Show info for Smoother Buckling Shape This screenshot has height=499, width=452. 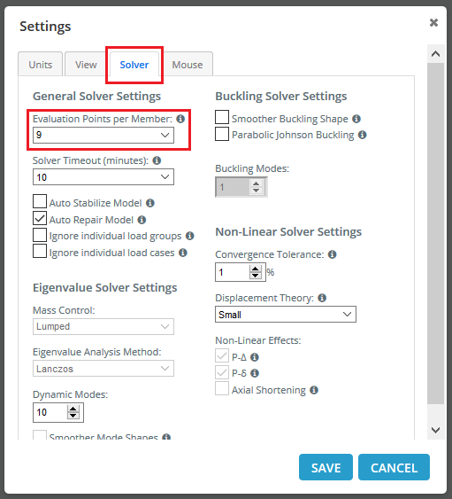[356, 119]
